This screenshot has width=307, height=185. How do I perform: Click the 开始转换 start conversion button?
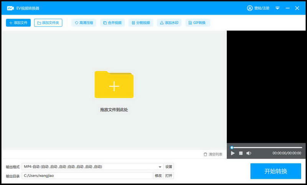(276, 171)
